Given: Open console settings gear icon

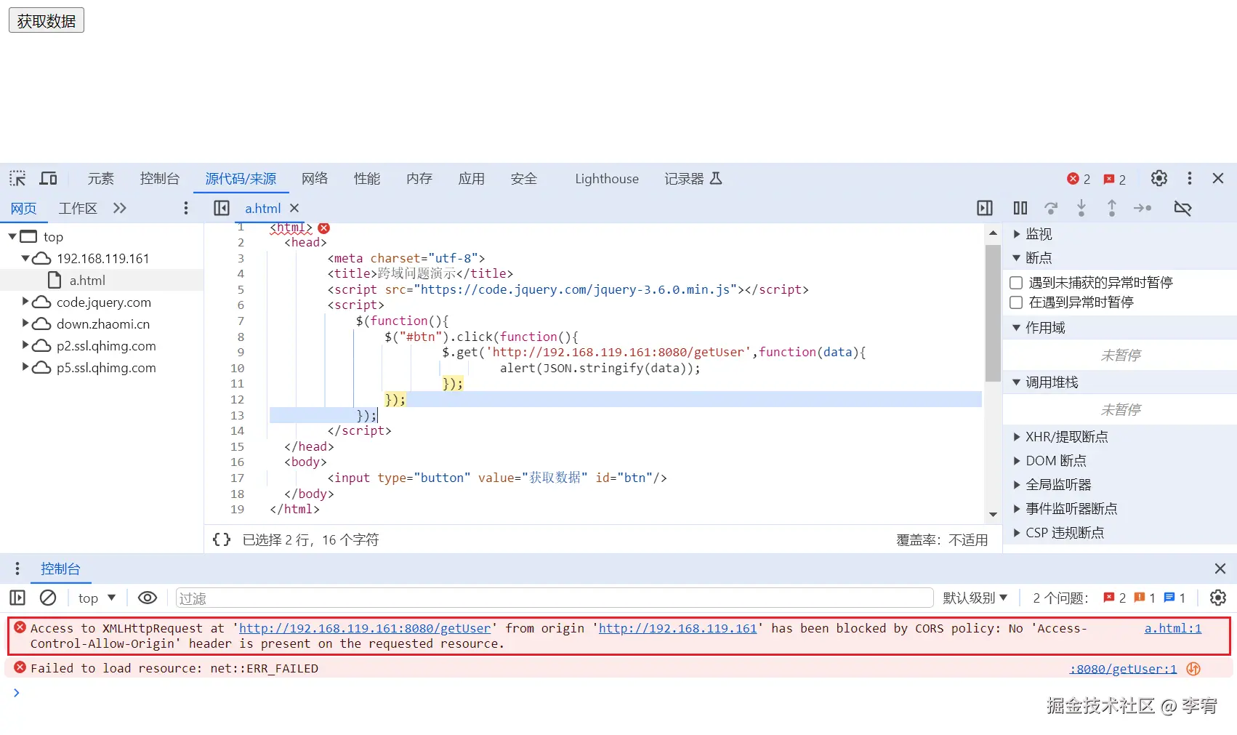Looking at the screenshot, I should 1218,598.
